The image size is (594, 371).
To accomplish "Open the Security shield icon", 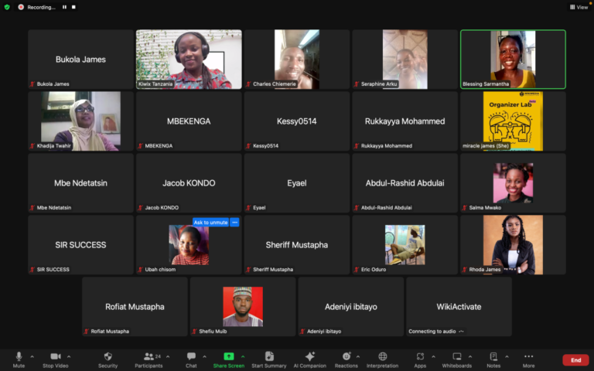I will coord(108,356).
